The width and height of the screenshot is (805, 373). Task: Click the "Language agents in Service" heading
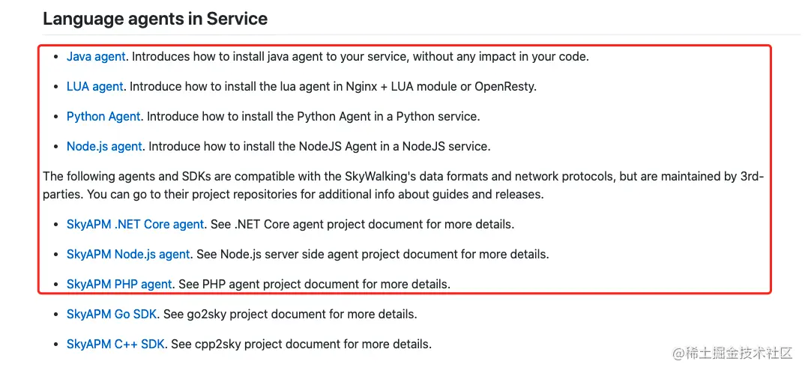(156, 19)
